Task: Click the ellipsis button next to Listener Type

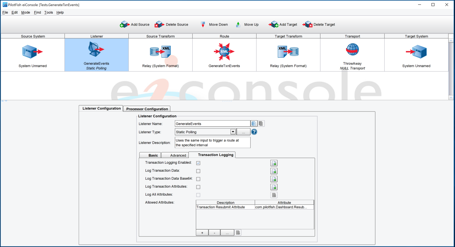Action: coord(243,132)
